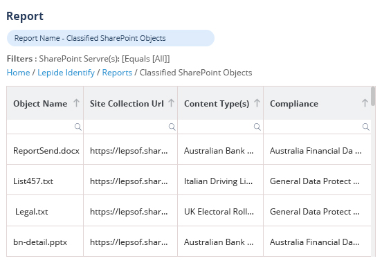The image size is (382, 263).
Task: Click search icon under Content Type(s) column
Action: click(257, 127)
